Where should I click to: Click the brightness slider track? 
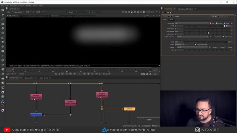tap(207, 31)
